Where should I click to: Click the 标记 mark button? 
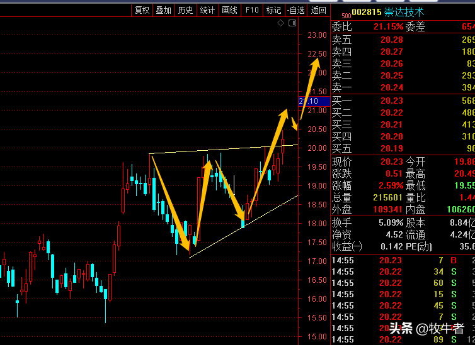click(273, 10)
